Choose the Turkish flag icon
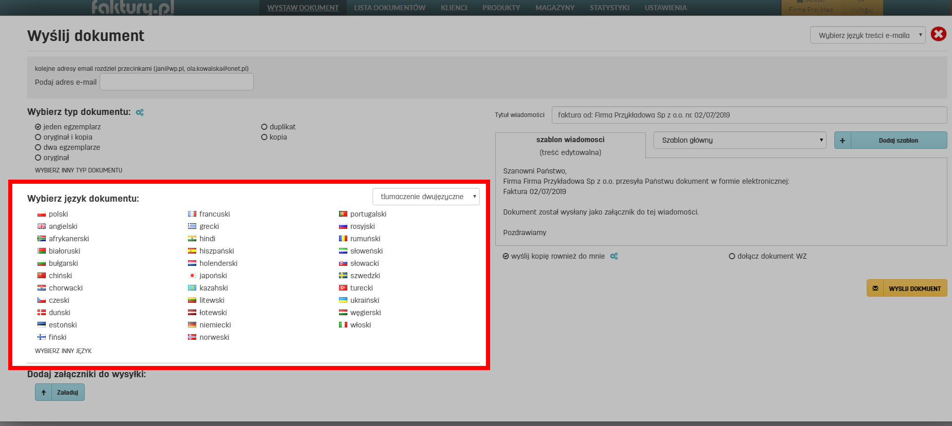Screen dimensions: 952x426 [343, 288]
